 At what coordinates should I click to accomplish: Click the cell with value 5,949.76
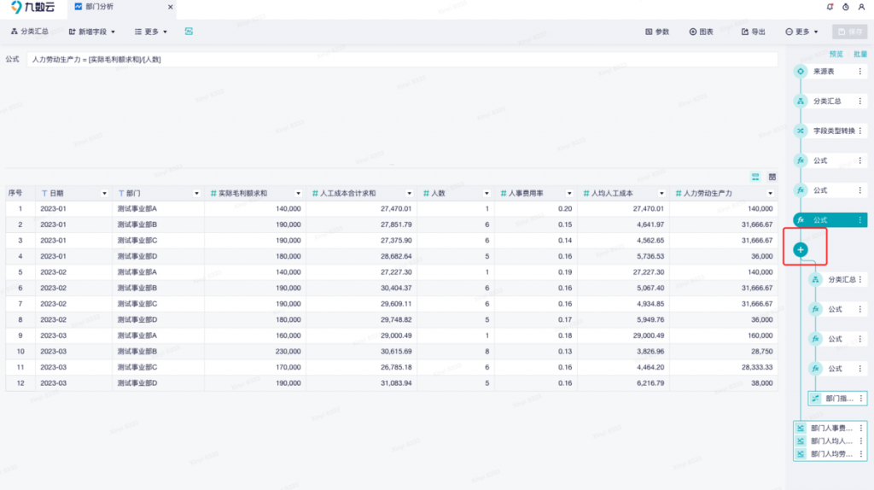click(623, 319)
